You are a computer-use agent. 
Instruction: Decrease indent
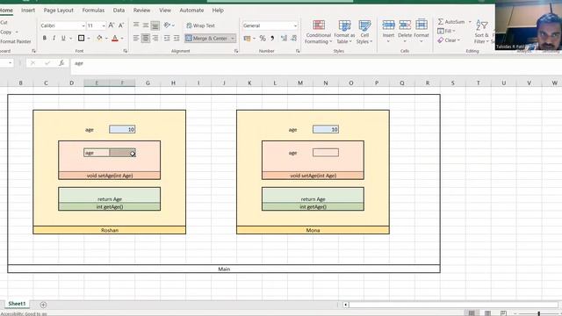click(167, 38)
